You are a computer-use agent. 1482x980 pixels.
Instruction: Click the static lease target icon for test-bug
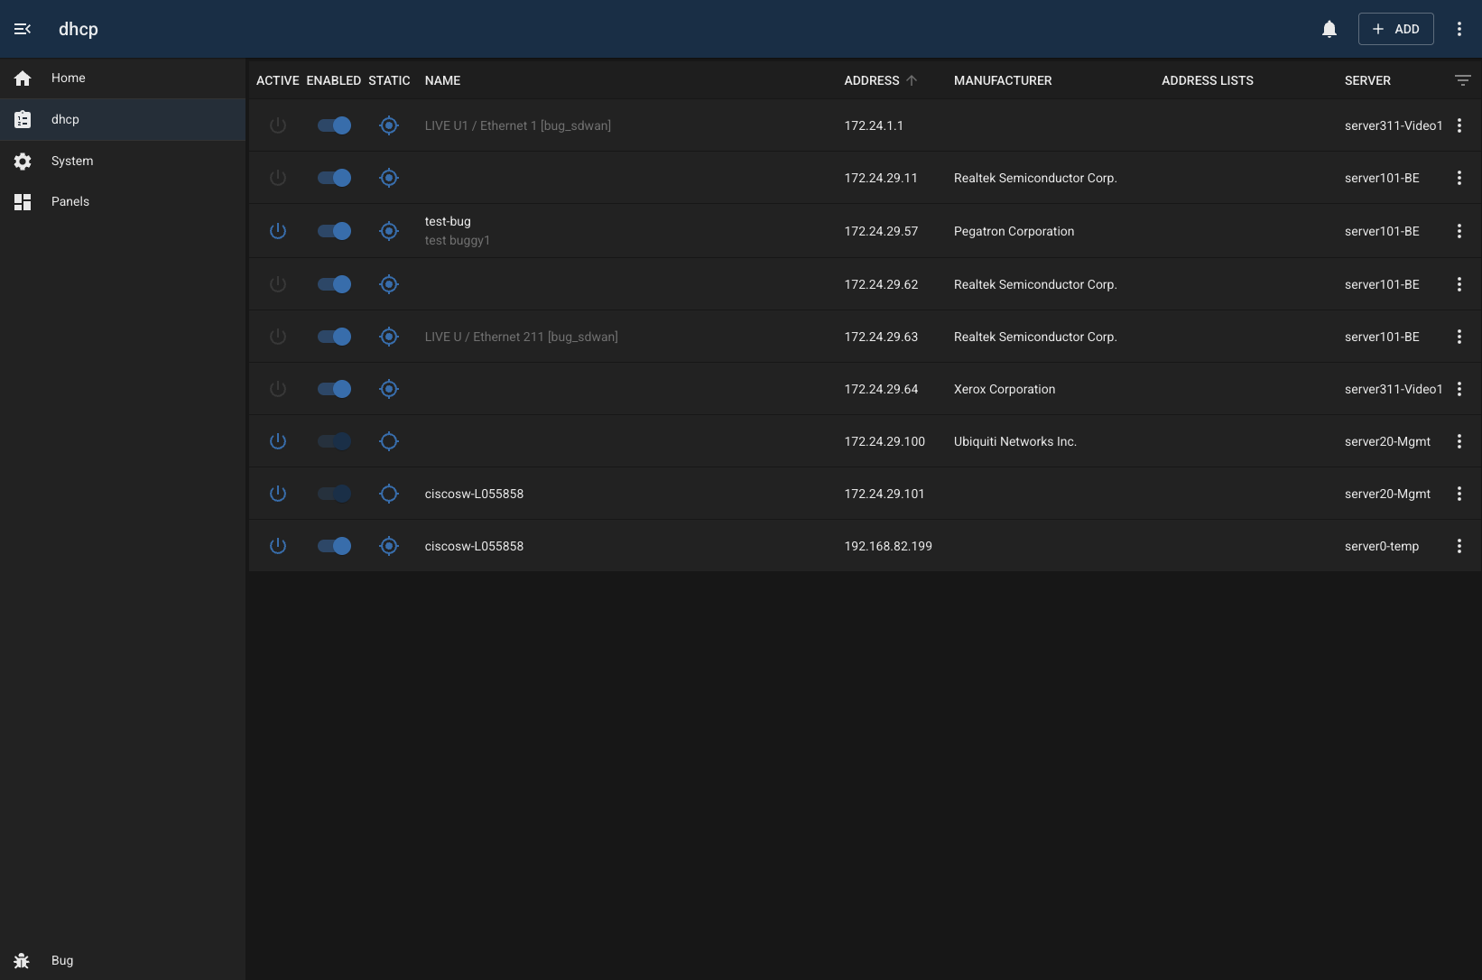click(389, 231)
